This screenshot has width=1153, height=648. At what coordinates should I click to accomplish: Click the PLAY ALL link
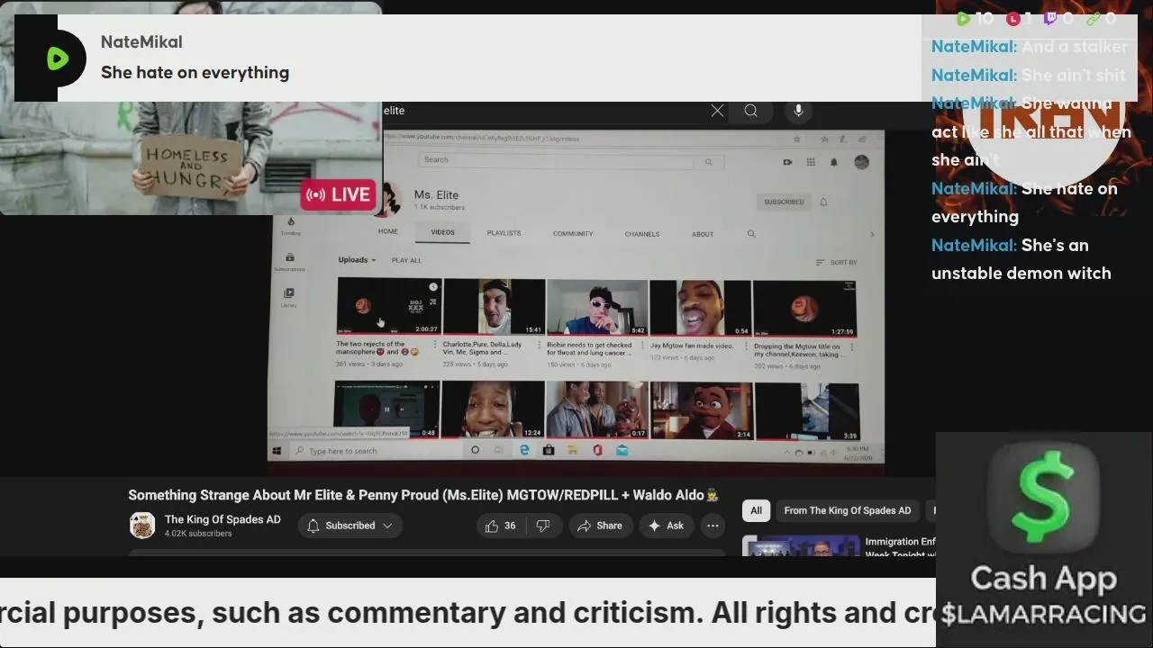[x=406, y=260]
